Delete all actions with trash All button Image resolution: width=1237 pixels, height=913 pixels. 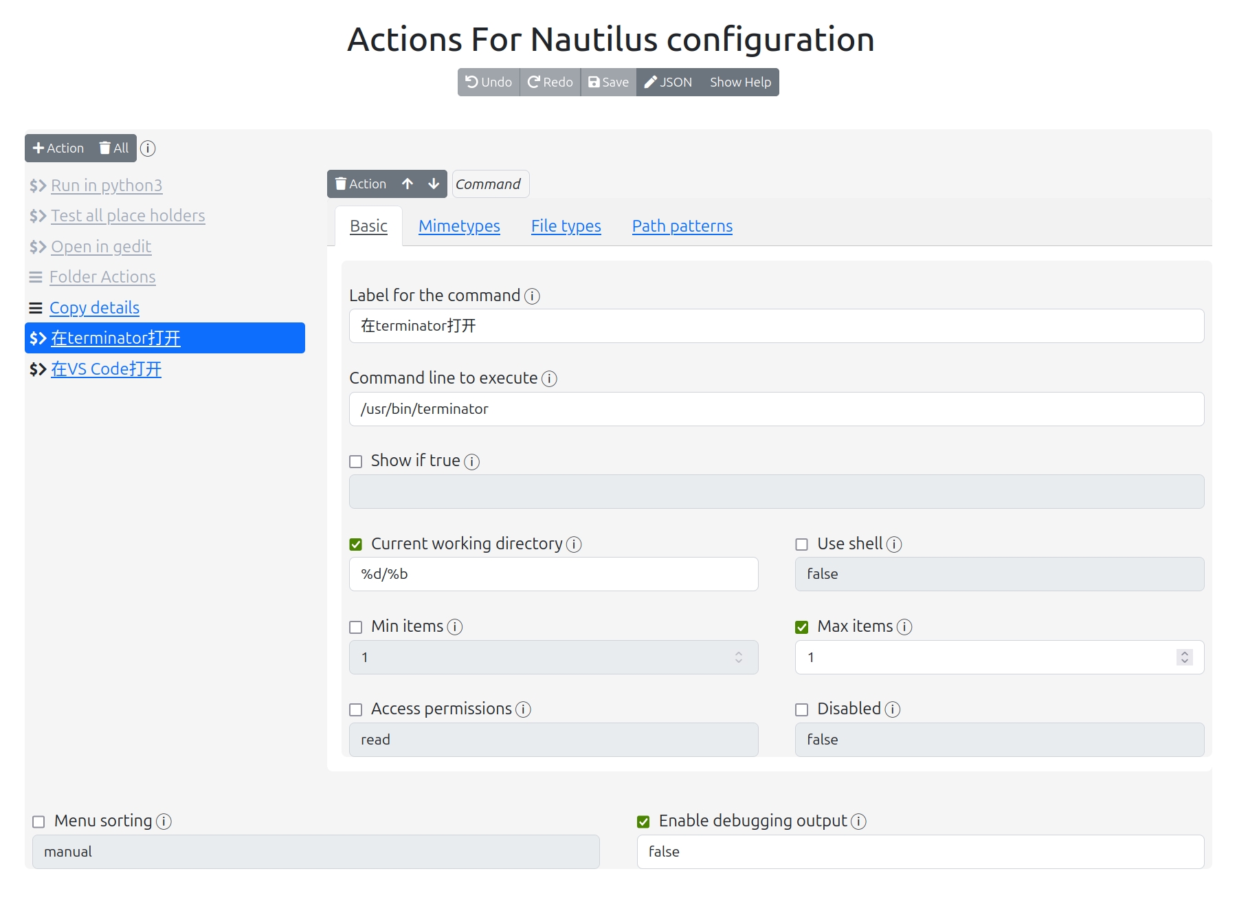click(x=114, y=148)
